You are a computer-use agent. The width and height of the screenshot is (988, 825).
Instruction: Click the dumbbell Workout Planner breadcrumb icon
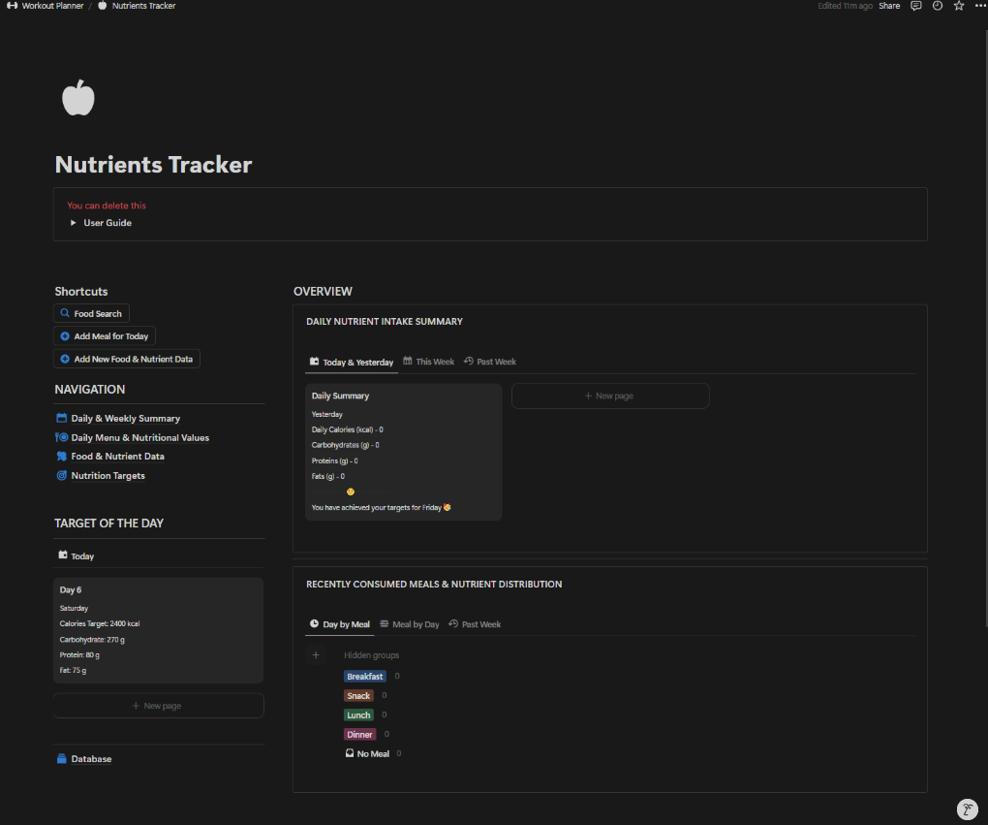12,6
